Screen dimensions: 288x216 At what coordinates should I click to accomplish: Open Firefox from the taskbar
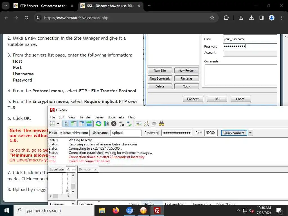tap(116, 210)
